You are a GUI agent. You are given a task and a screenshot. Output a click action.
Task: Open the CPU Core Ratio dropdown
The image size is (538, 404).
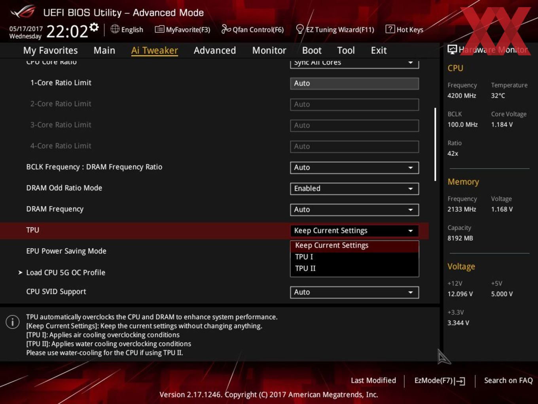click(354, 63)
